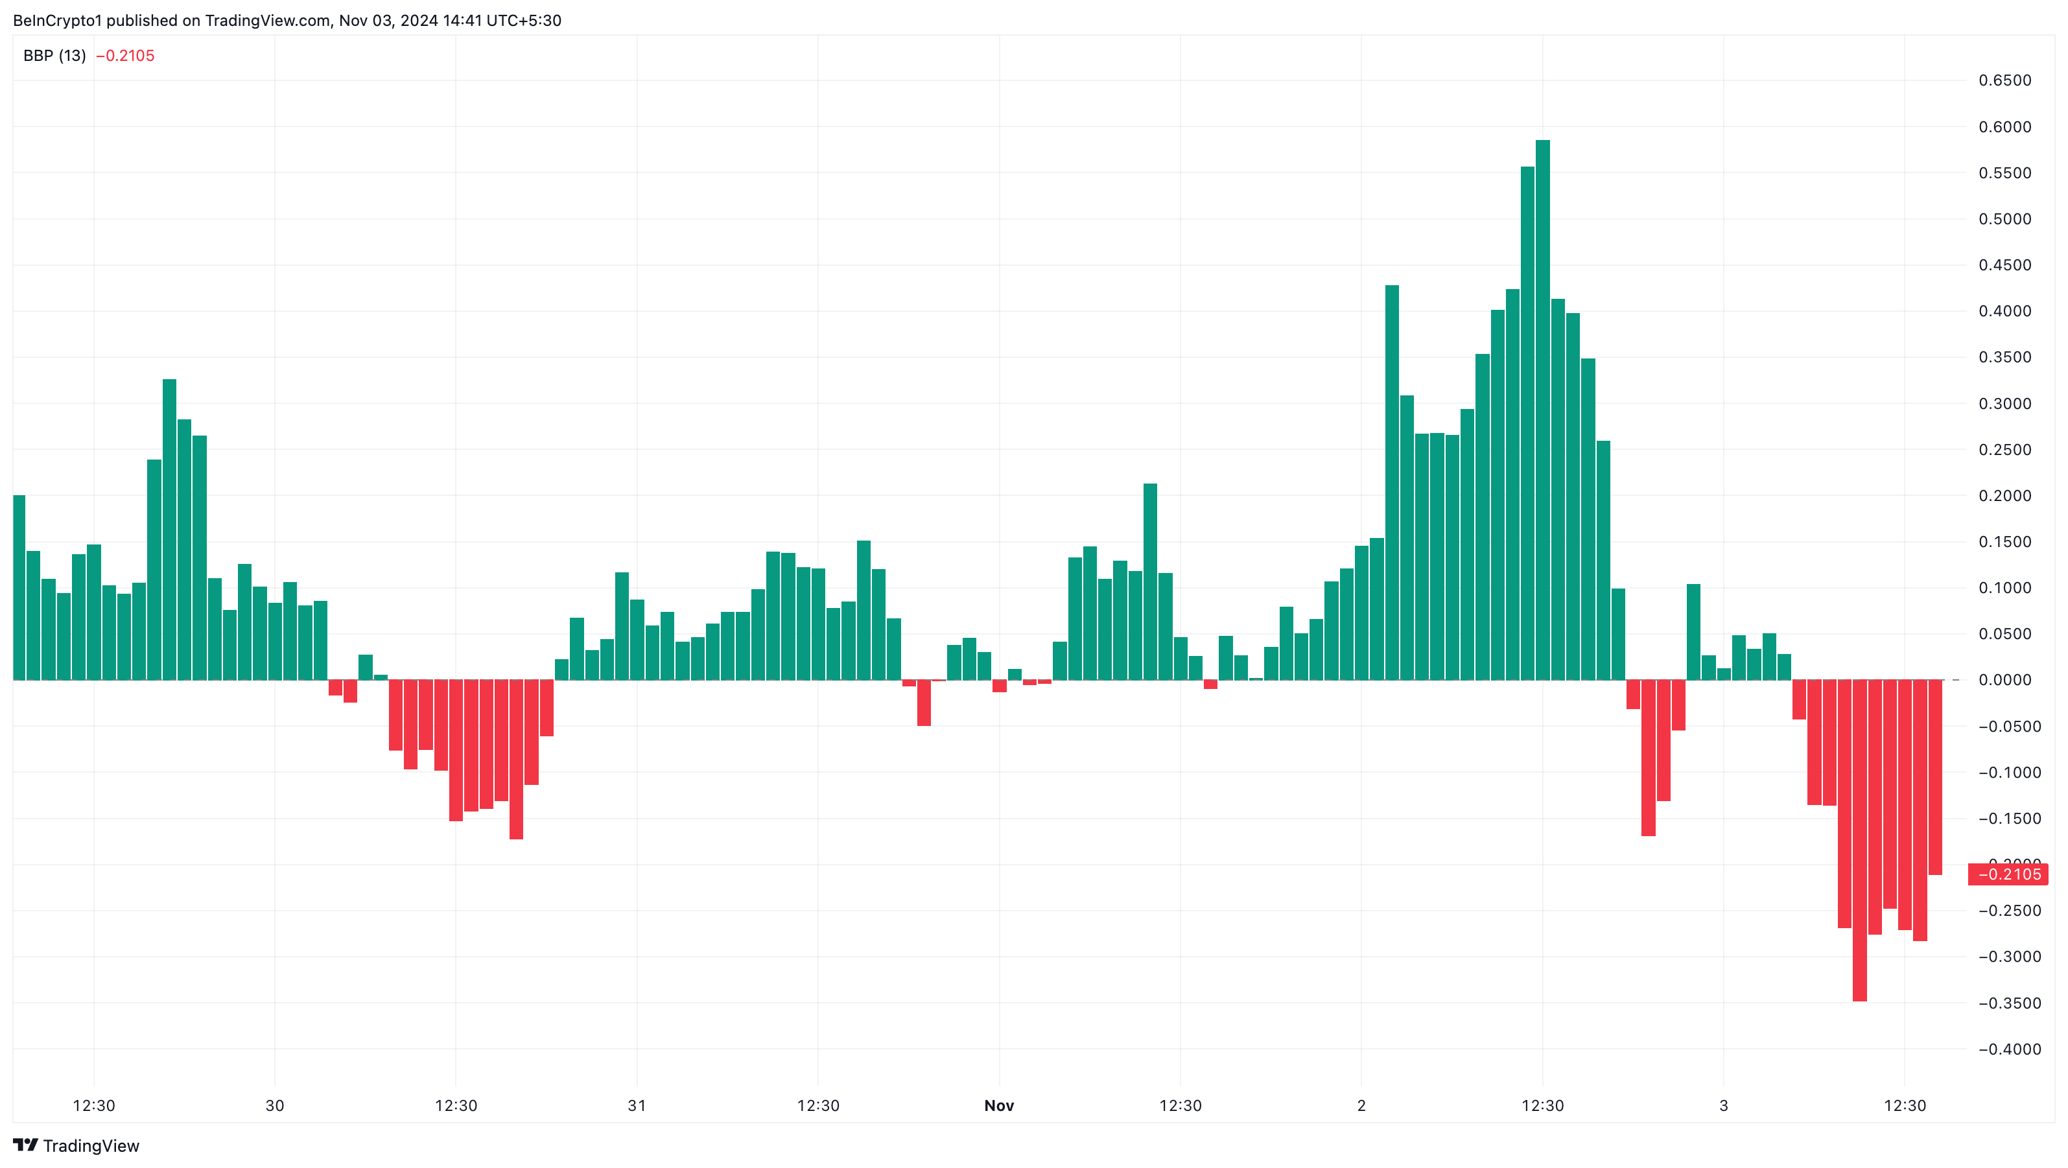Image resolution: width=2068 pixels, height=1168 pixels.
Task: Click the 0.0000 zero level label
Action: [x=2004, y=680]
